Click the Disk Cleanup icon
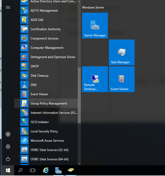 24,76
